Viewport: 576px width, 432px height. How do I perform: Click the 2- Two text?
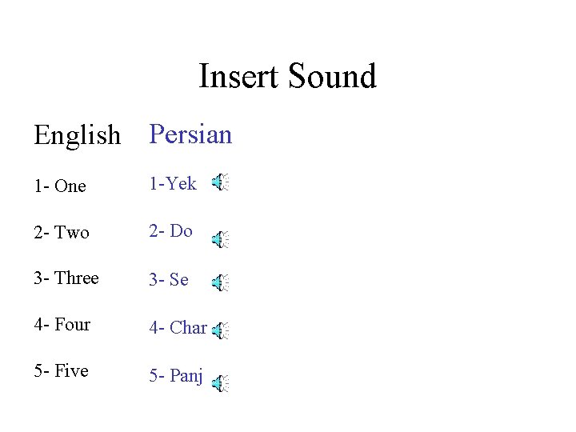coord(62,233)
